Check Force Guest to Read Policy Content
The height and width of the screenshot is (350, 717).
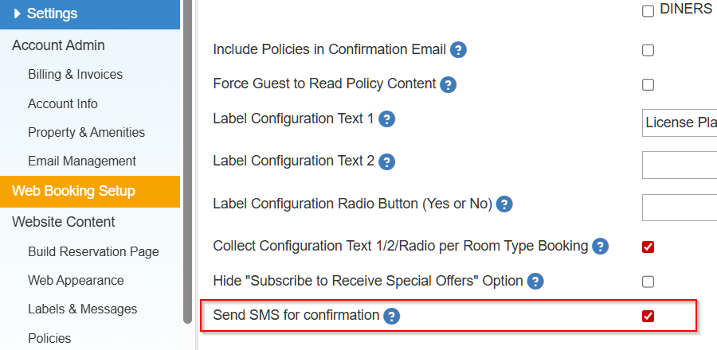[x=648, y=84]
